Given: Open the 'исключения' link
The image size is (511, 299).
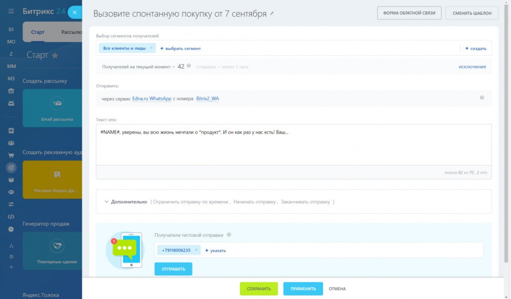Looking at the screenshot, I should [472, 66].
